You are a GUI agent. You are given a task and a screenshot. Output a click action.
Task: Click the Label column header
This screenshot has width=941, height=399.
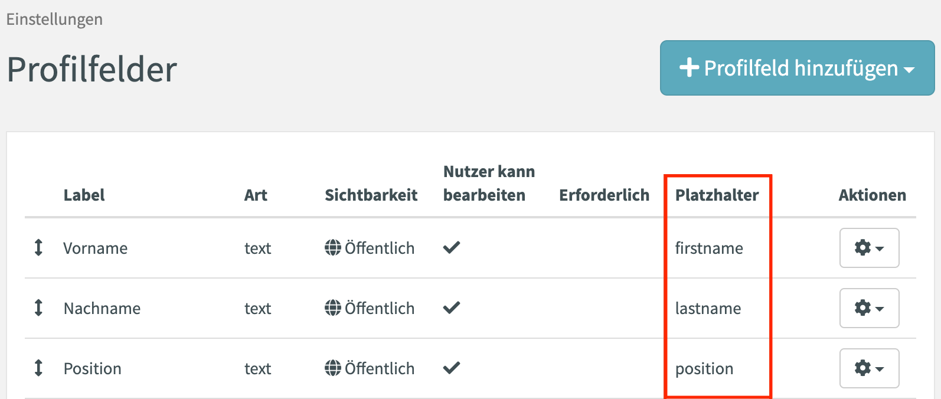[x=84, y=195]
